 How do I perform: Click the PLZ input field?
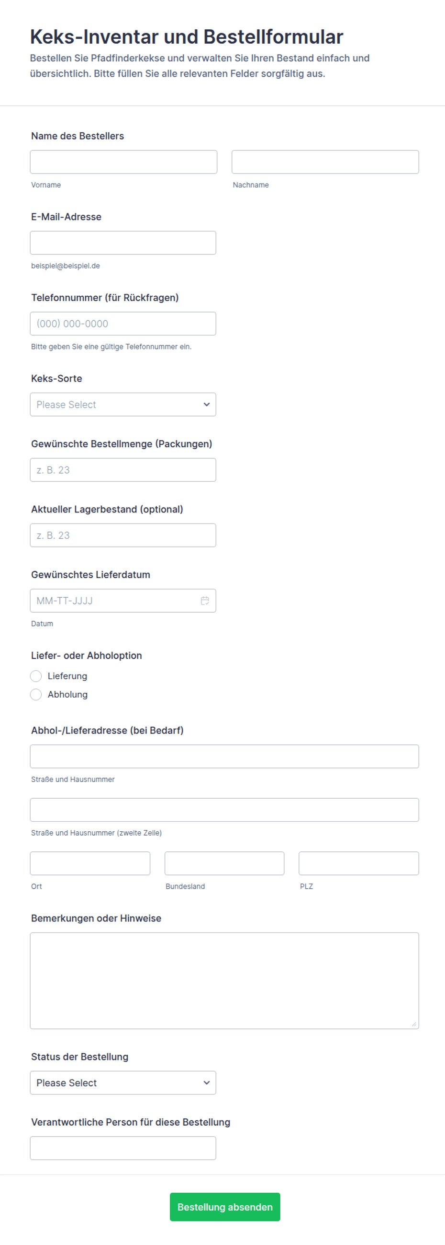click(358, 863)
